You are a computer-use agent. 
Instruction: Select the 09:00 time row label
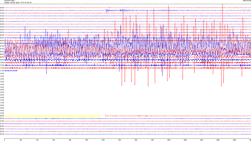(x=2, y=57)
